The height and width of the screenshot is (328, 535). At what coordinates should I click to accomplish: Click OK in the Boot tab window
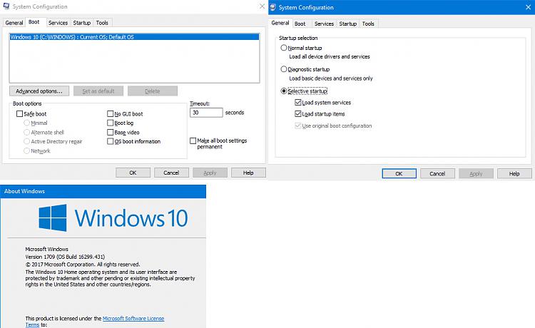click(x=133, y=173)
